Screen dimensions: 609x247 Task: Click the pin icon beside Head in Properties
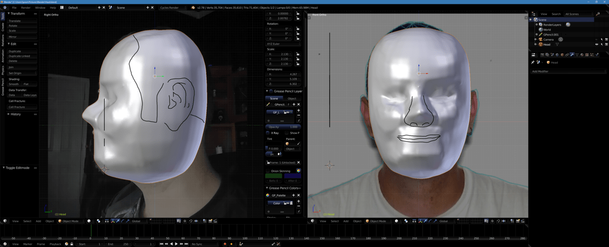(533, 63)
